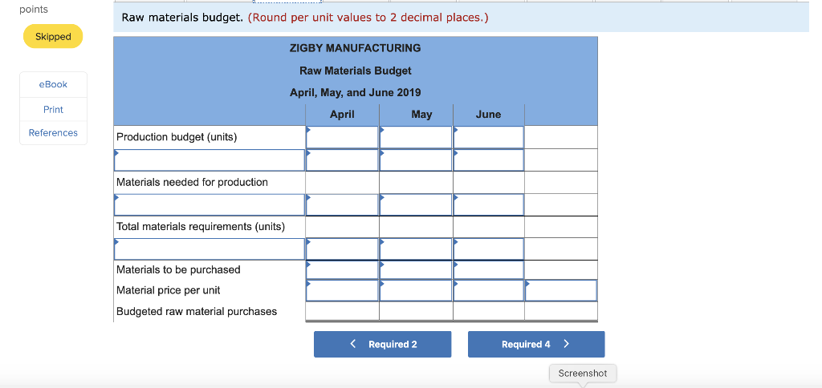Image resolution: width=822 pixels, height=388 pixels.
Task: Click the 'Raw Materials Budget' title
Action: [x=356, y=71]
